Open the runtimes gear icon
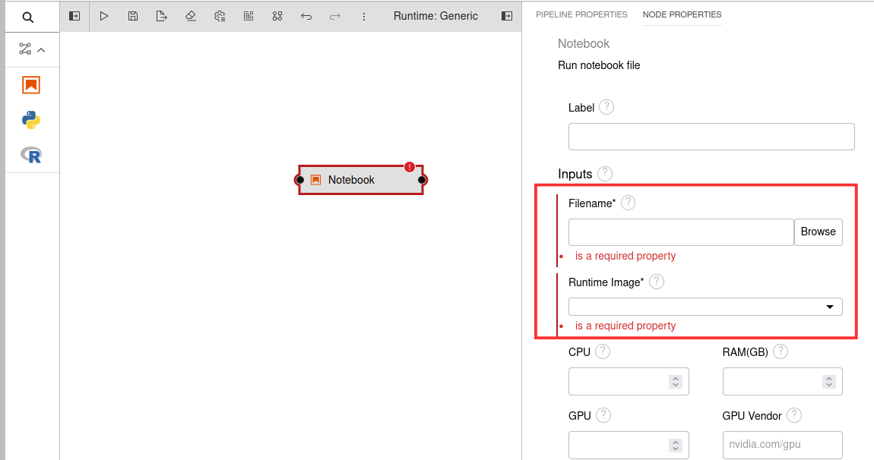 point(219,16)
